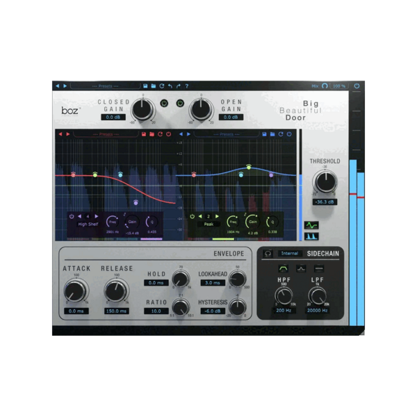Edit the Attack 0.0 ms value
417x417 pixels.
76,311
